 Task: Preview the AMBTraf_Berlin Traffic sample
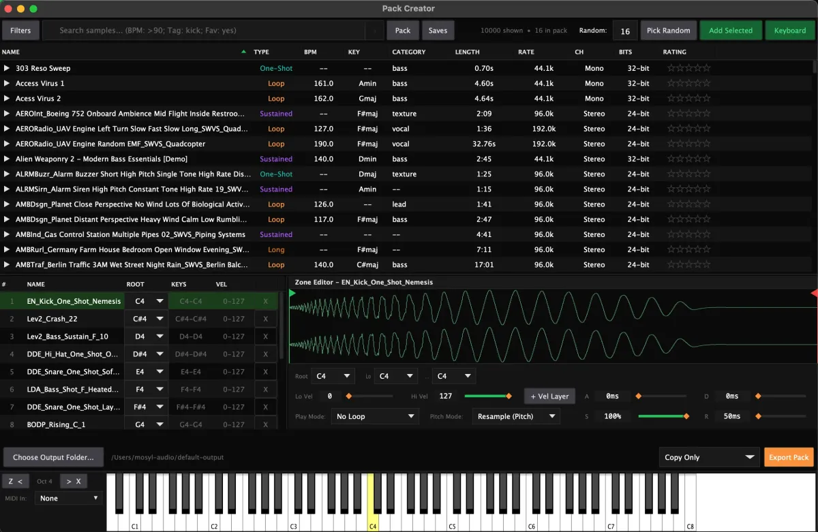point(7,264)
